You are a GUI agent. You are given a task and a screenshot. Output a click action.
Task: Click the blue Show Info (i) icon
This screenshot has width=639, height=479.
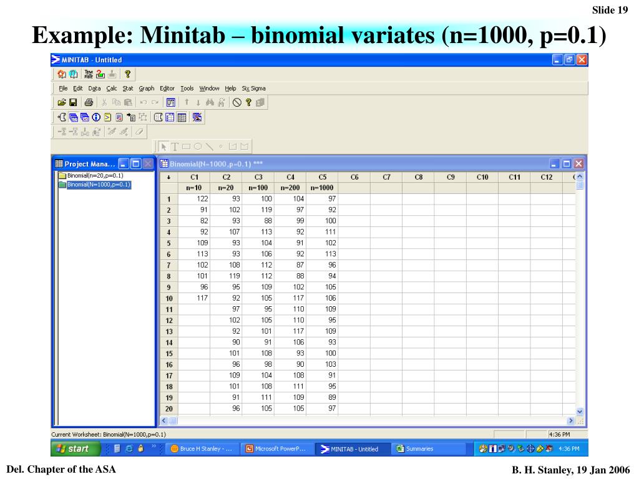(x=96, y=118)
